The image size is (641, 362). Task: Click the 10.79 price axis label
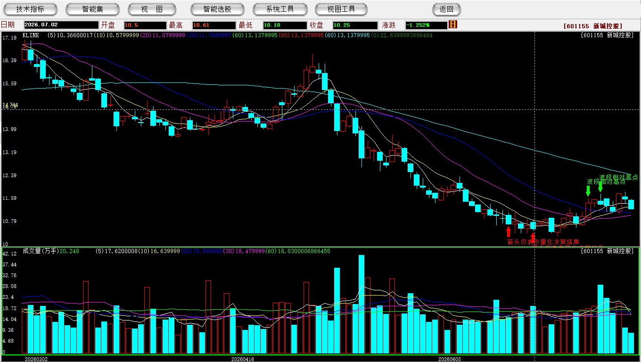point(9,221)
